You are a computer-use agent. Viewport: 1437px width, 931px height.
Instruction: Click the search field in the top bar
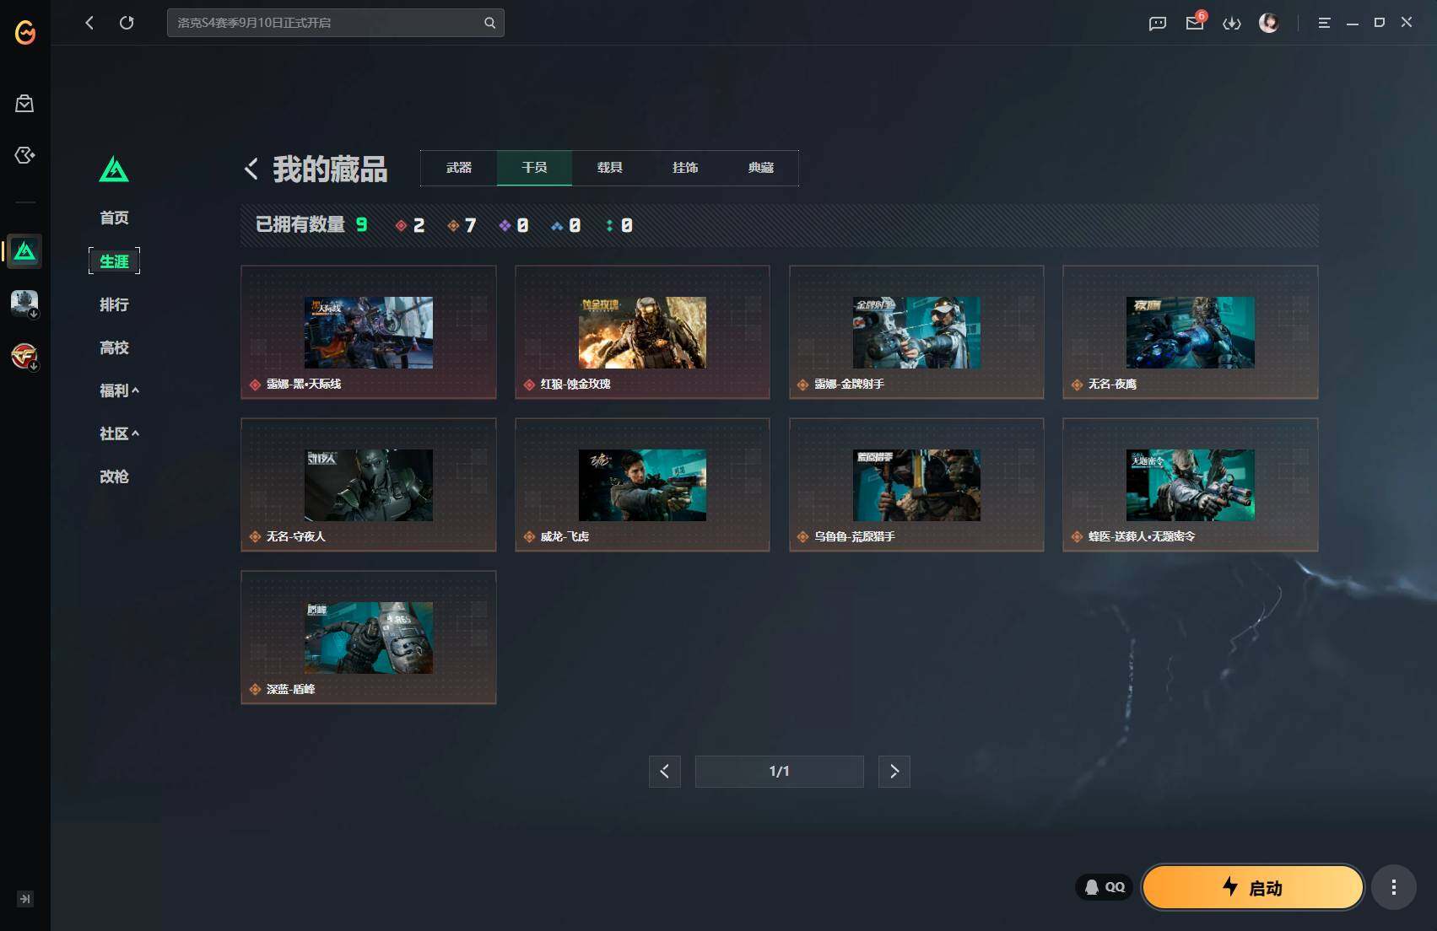pos(336,23)
